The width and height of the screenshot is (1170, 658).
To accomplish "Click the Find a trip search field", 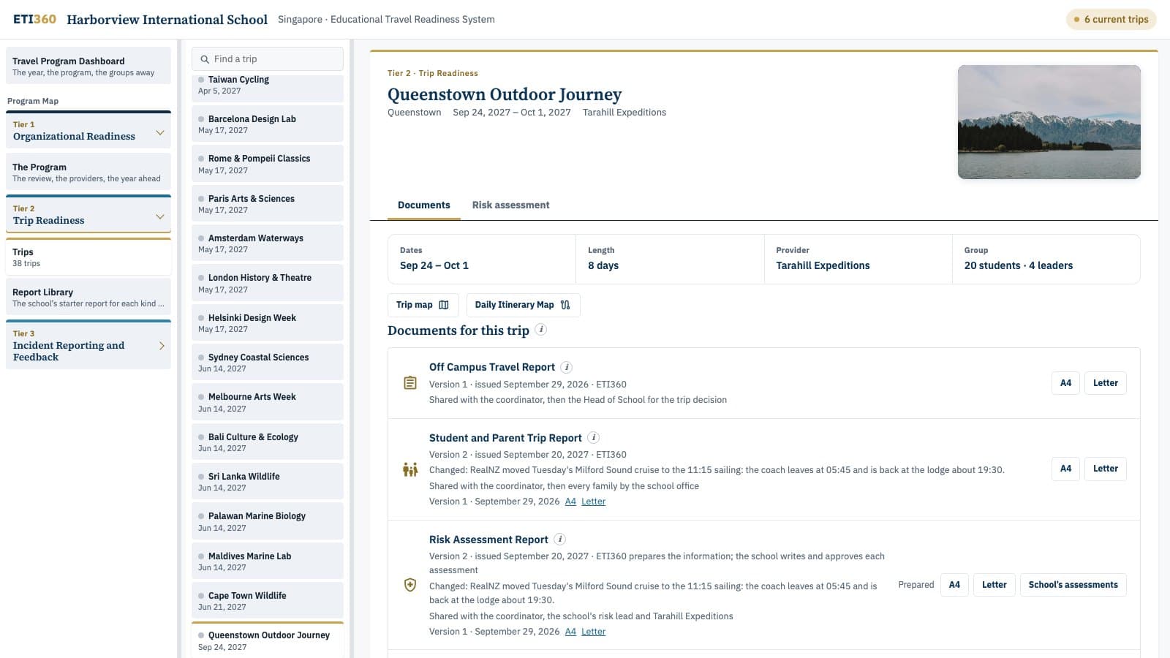I will click(268, 59).
